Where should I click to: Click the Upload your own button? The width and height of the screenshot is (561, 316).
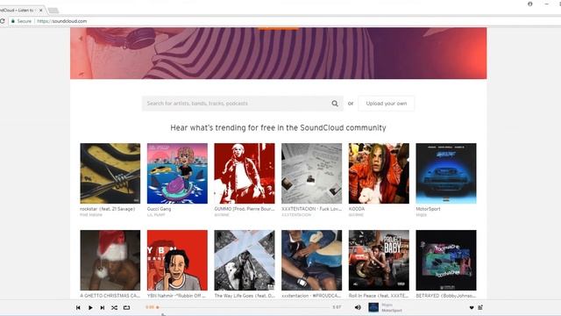[x=387, y=104]
